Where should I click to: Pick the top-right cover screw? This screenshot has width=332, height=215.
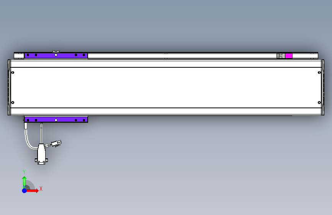tap(319, 73)
